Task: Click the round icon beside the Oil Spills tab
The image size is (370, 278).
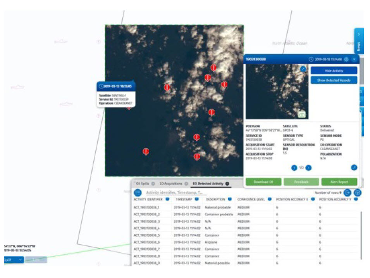Action: coord(153,184)
